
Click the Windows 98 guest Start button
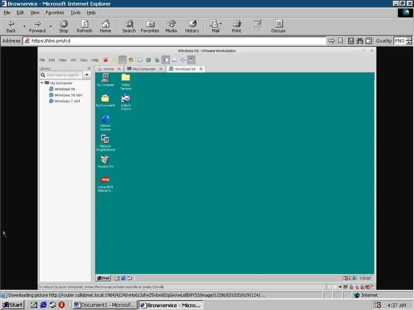click(103, 278)
